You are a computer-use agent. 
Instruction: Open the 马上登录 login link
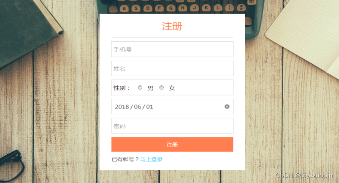tap(151, 159)
